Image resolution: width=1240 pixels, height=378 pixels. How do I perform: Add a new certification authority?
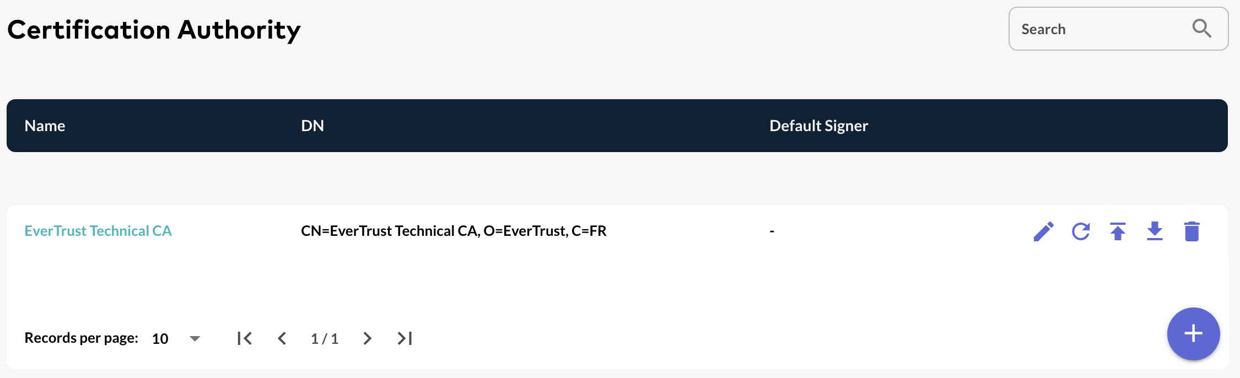click(1194, 333)
